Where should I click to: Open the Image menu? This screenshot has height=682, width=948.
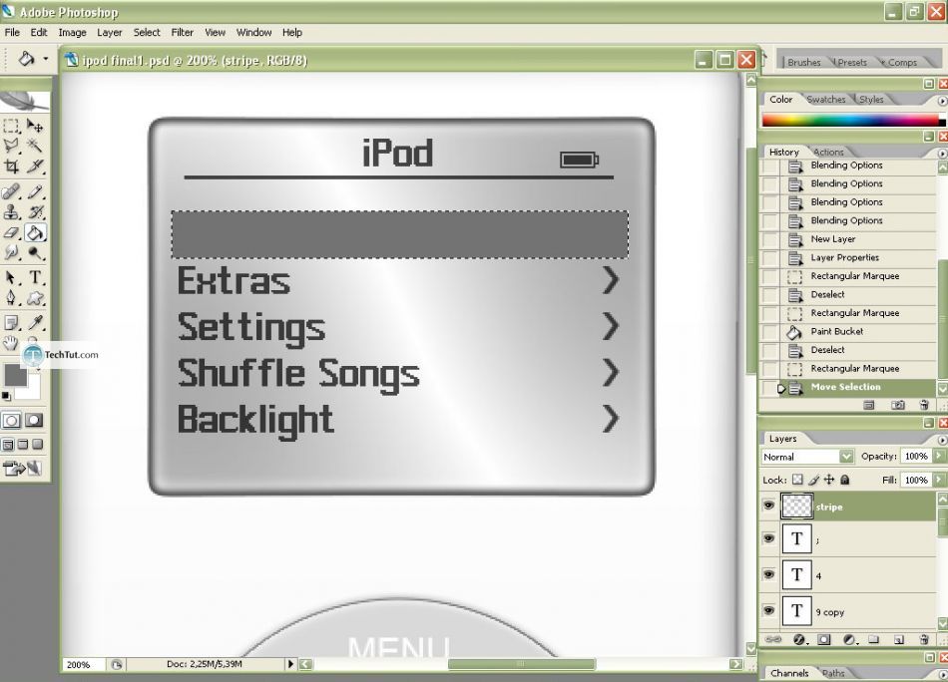pos(72,33)
